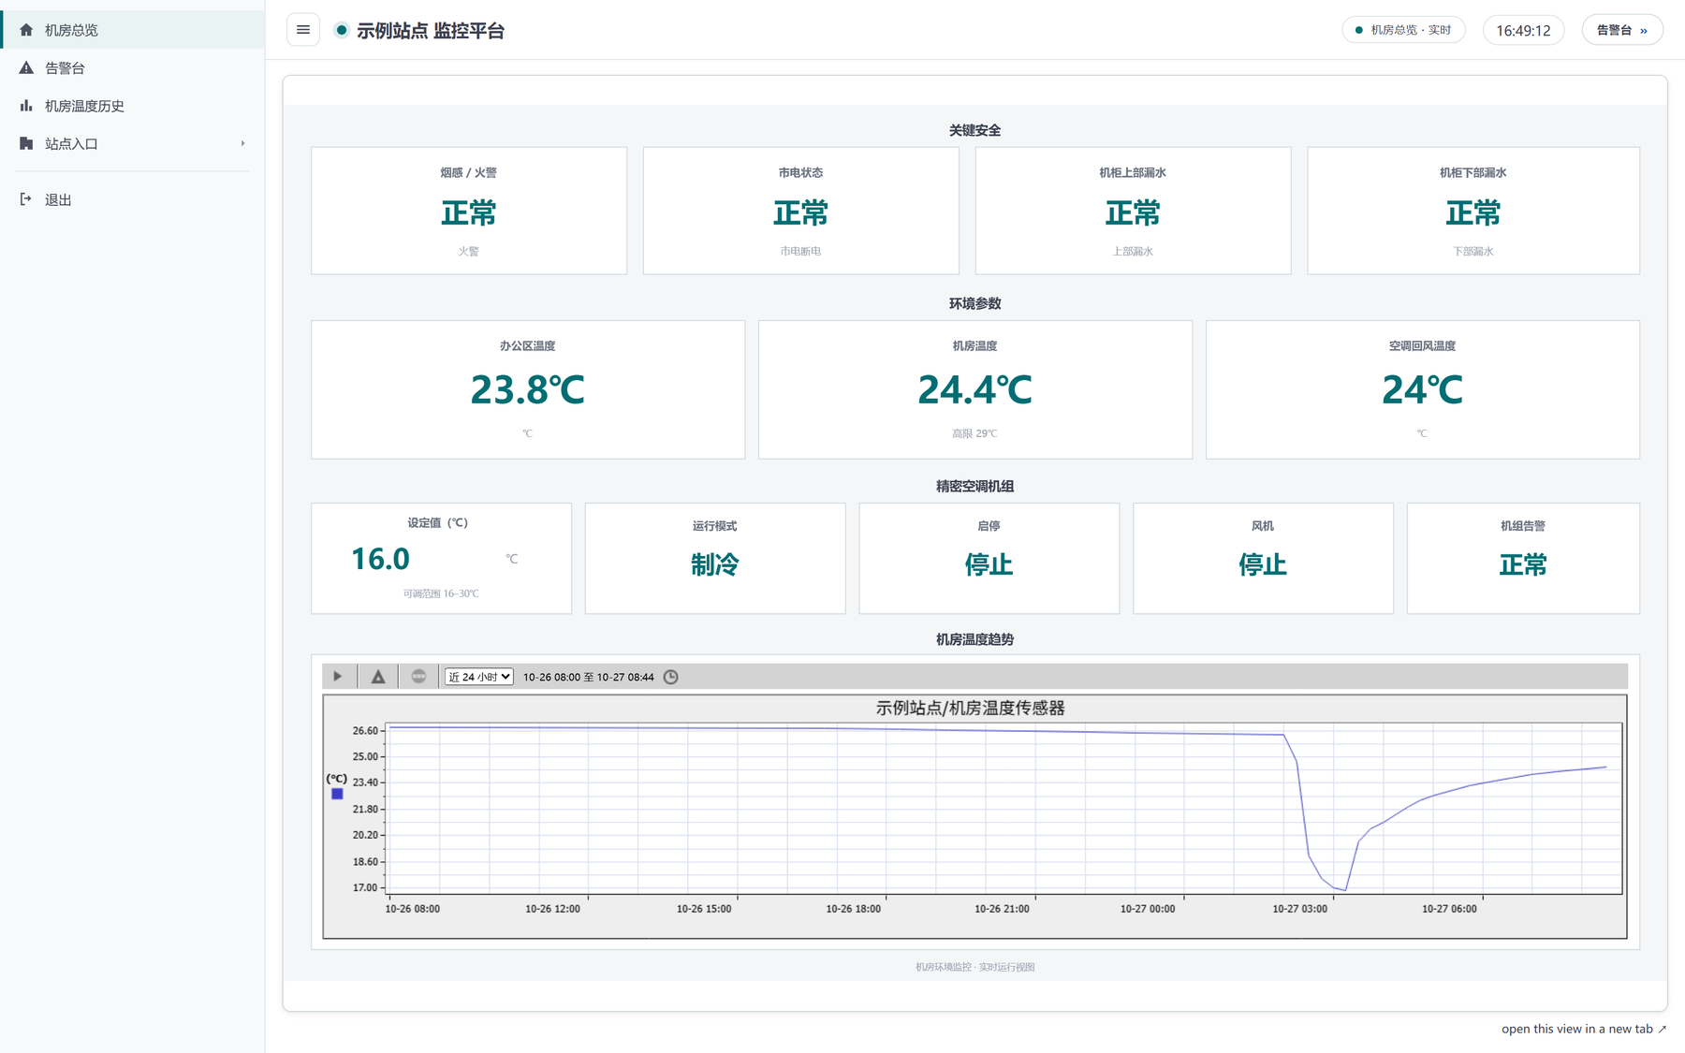Click the 机柜下部漏水 status card
This screenshot has height=1053, width=1685.
[x=1473, y=211]
